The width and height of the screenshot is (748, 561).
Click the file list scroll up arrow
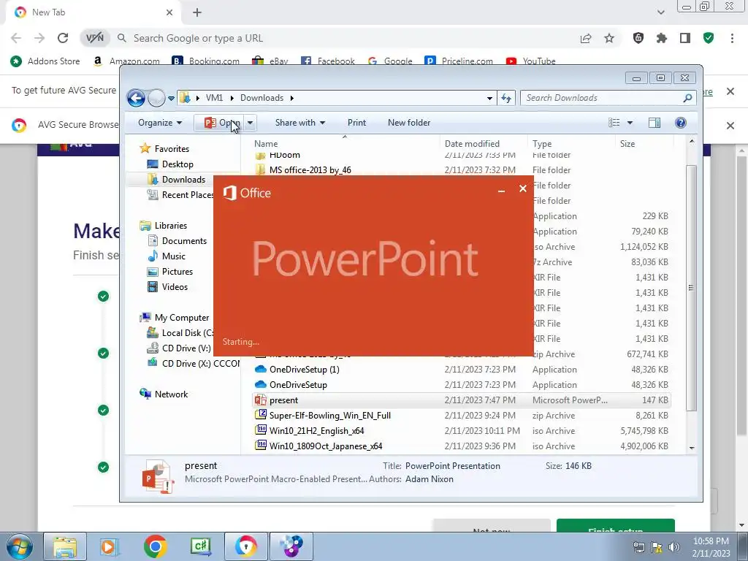pos(692,141)
